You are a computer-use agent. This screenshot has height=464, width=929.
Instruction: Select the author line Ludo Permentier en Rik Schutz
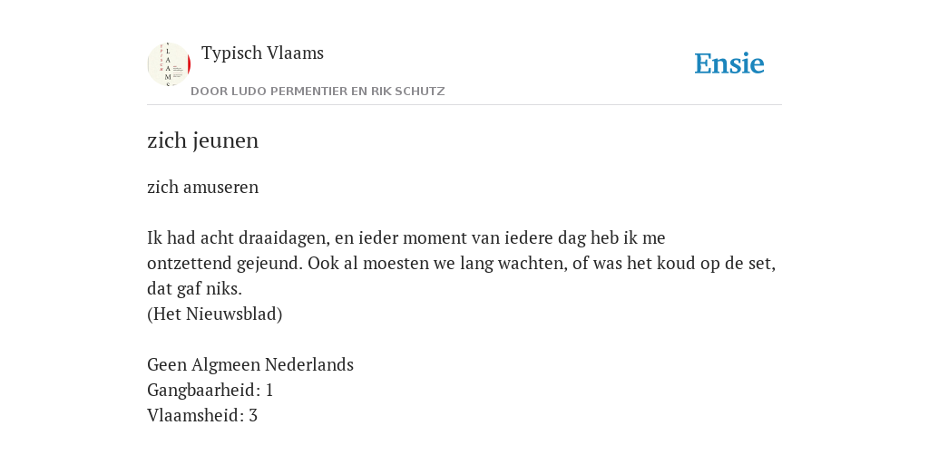click(x=318, y=92)
